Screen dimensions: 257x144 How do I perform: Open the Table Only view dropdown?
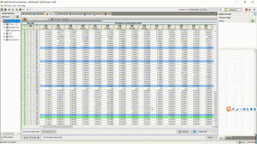pyautogui.click(x=207, y=132)
